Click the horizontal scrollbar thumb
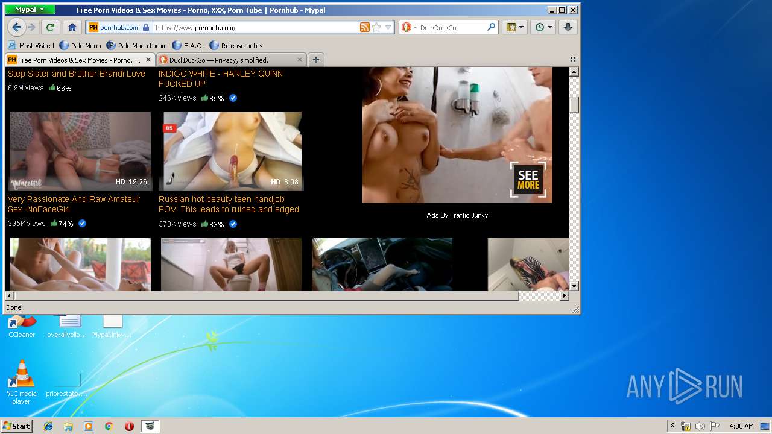This screenshot has width=772, height=434. point(266,296)
